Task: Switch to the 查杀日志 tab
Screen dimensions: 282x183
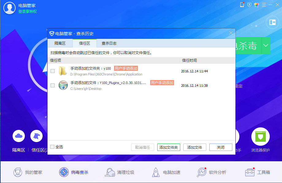Action: pos(109,43)
